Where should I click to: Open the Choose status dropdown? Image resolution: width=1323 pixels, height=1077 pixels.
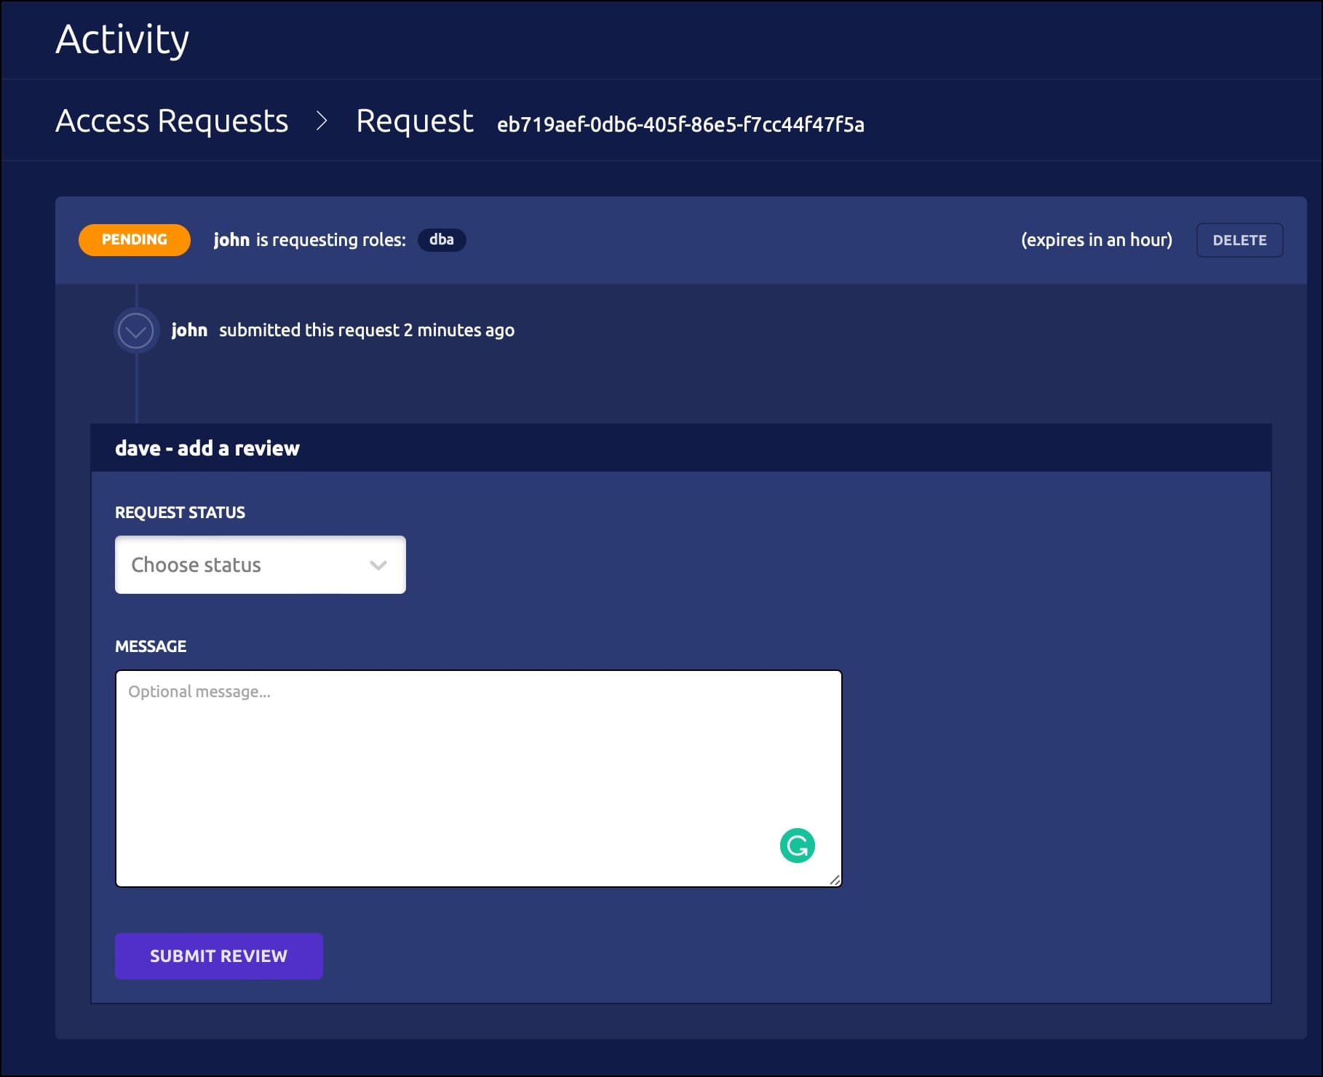click(x=260, y=564)
